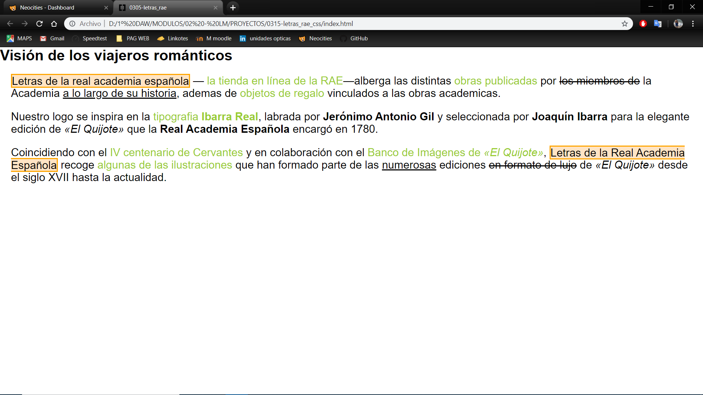Follow the 'Banco de Imágenes de «El Quijote»' link

tap(455, 153)
